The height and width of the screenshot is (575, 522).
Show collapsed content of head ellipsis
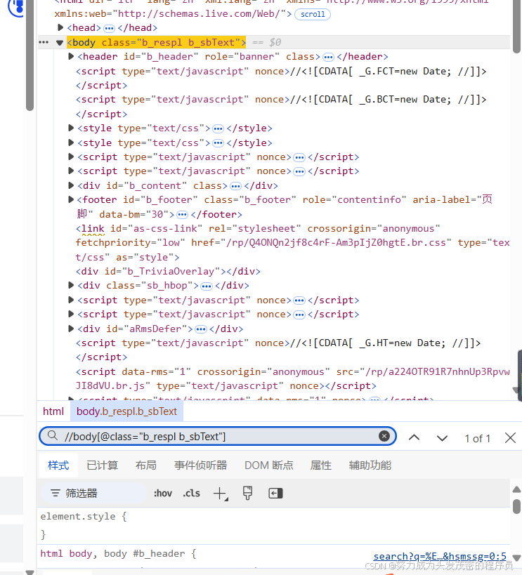pyautogui.click(x=109, y=28)
